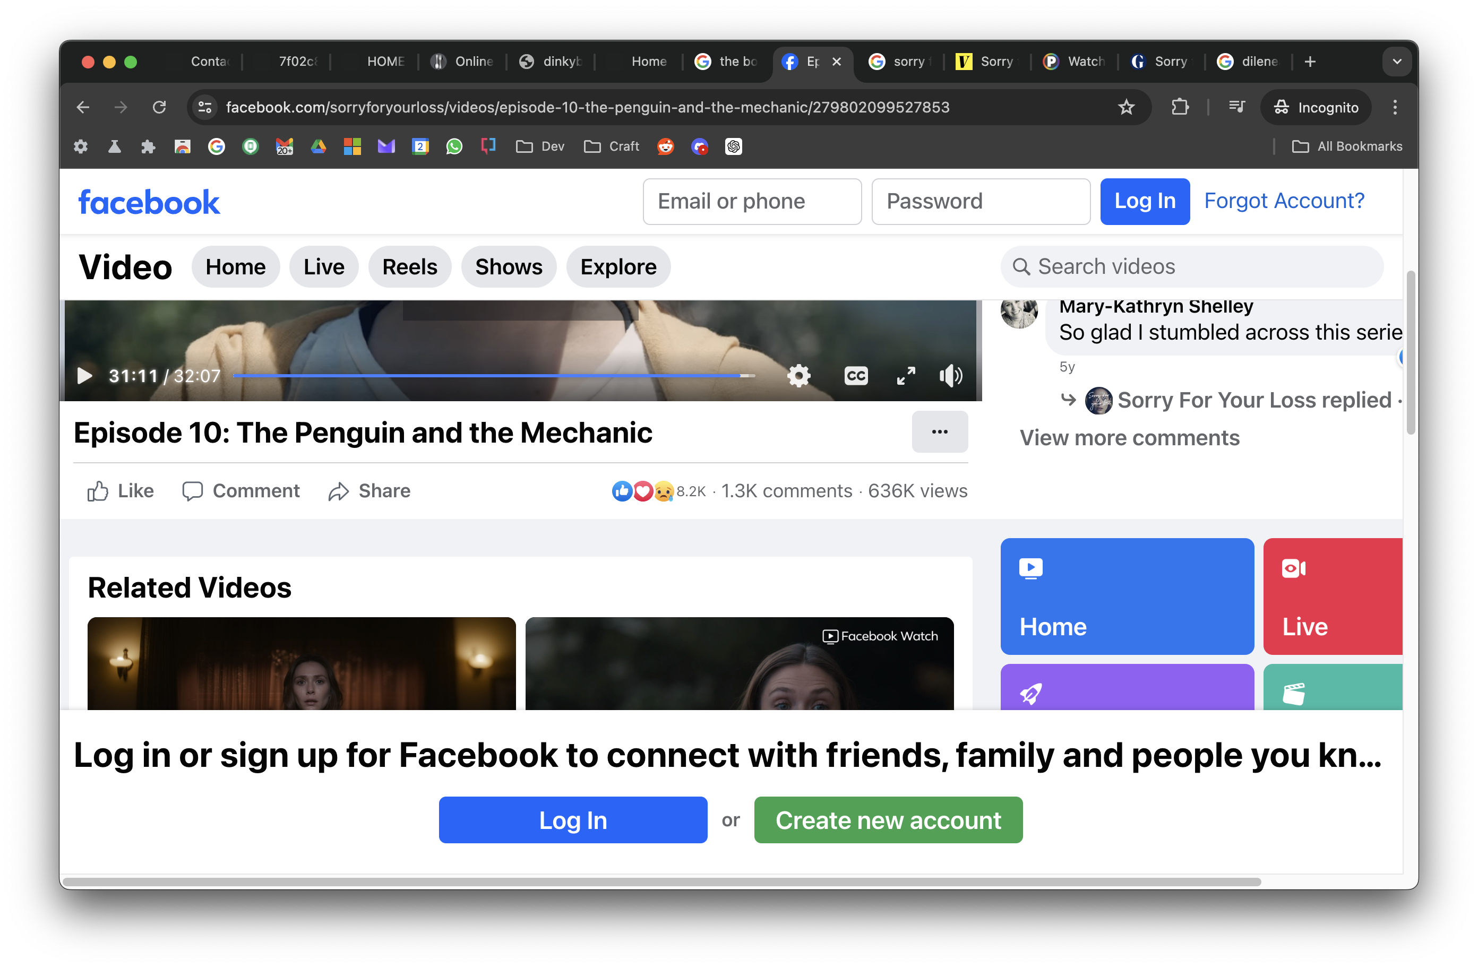Viewport: 1478px width, 968px height.
Task: Go to Video Home tab
Action: (x=235, y=267)
